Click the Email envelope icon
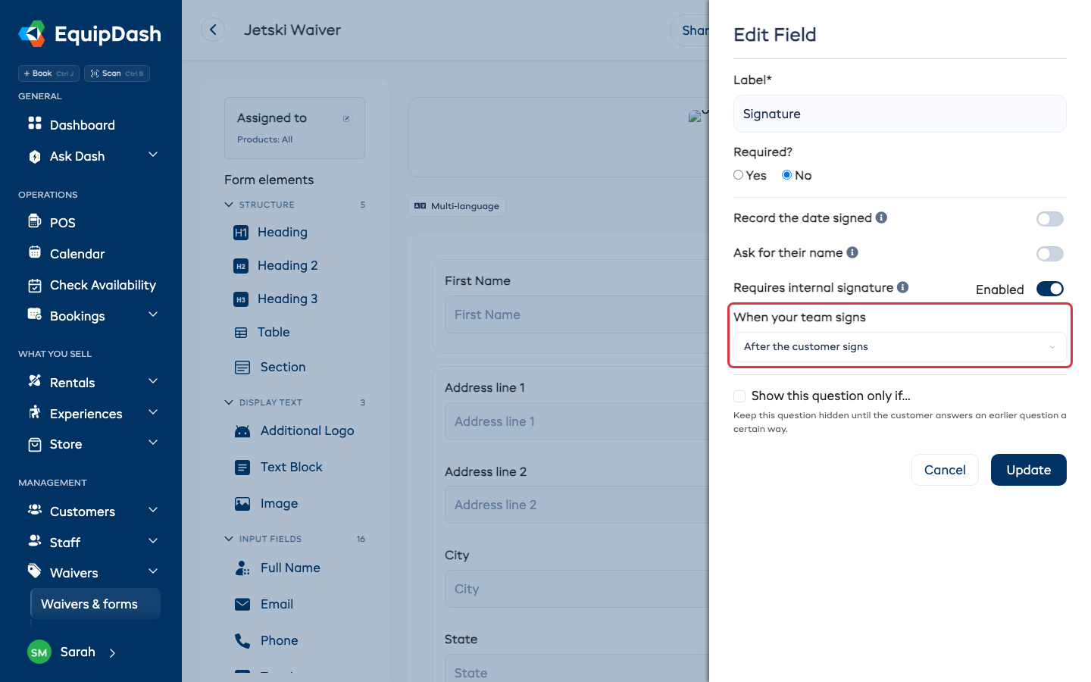 click(242, 604)
